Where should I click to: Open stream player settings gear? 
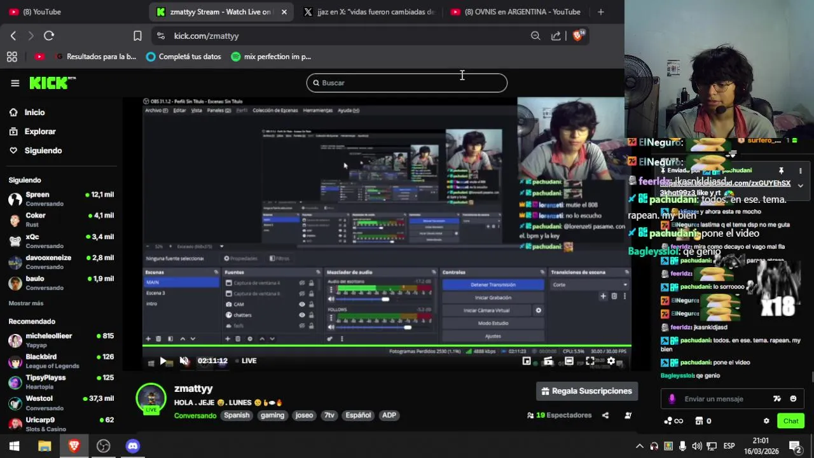pos(611,361)
